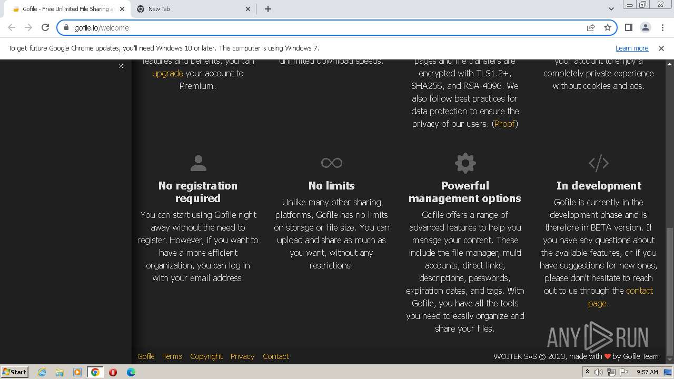Open the Contact footer link
674x379 pixels.
point(276,356)
